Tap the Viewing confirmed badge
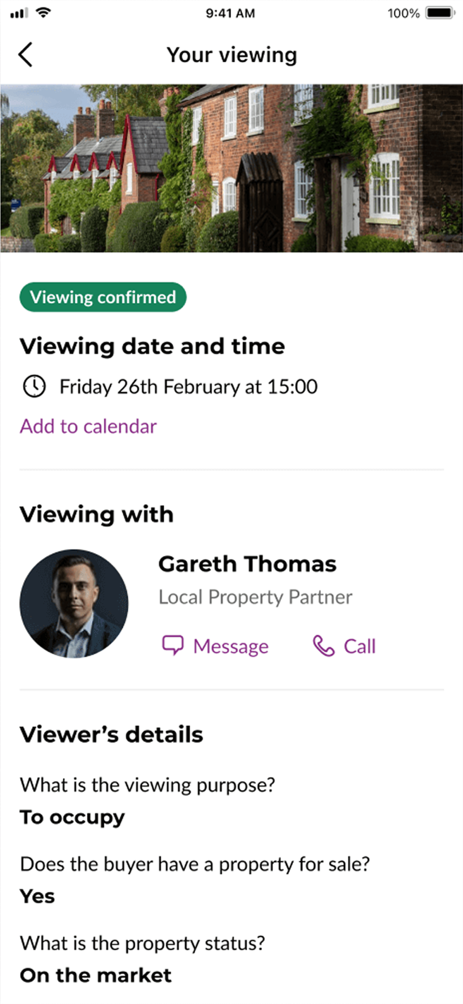This screenshot has height=1004, width=463. 102,297
